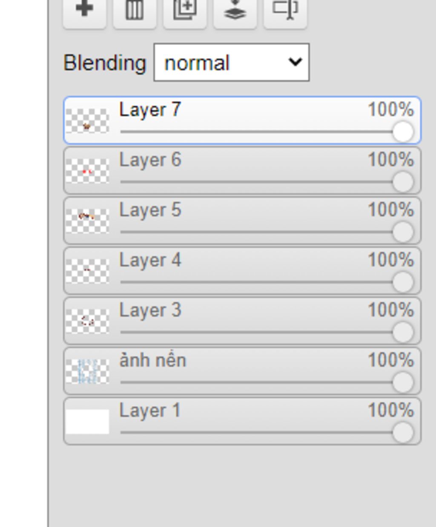Merge layer down using merge icon

[x=235, y=12]
